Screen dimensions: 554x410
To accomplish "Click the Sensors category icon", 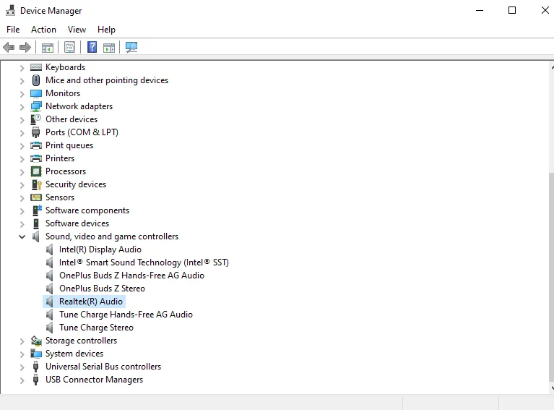I will click(x=36, y=197).
